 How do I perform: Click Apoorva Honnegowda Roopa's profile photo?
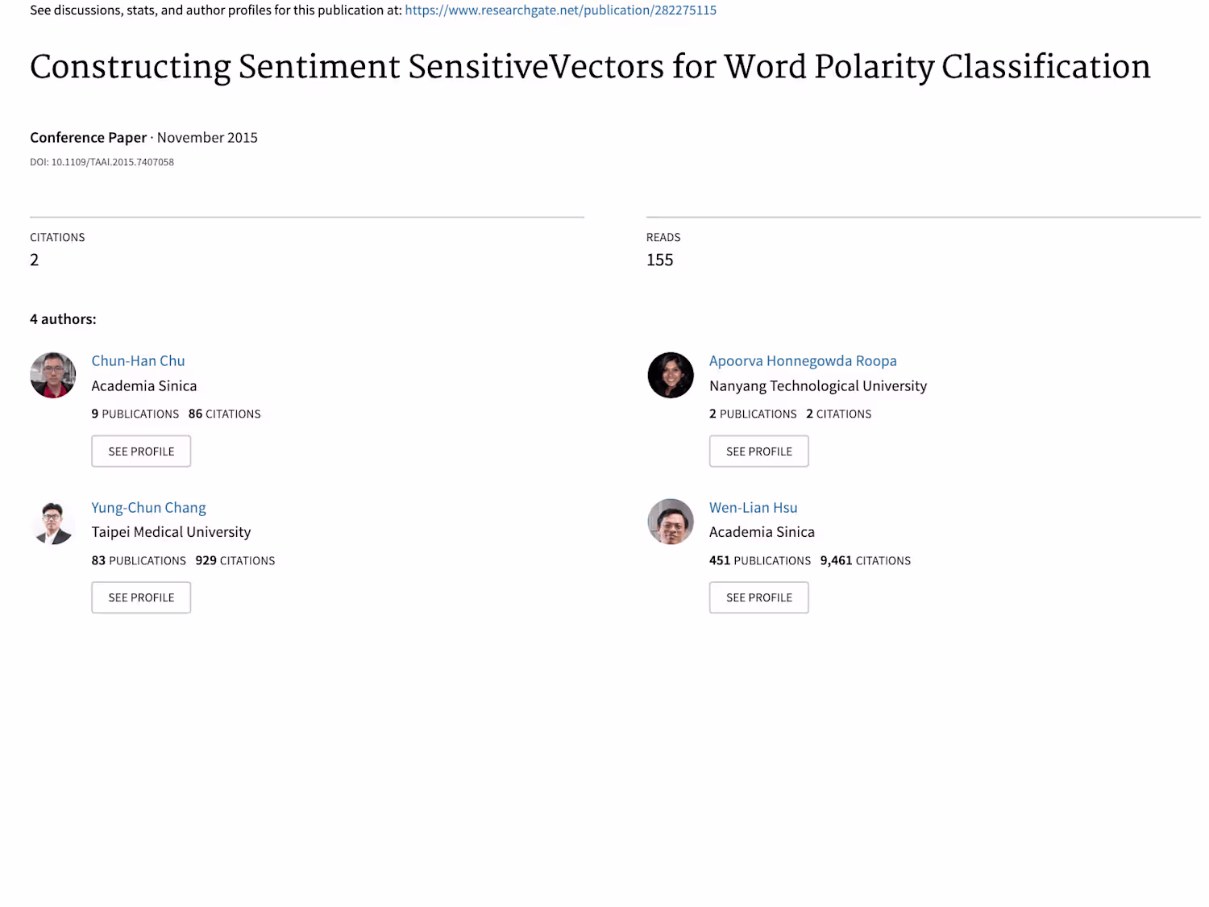click(671, 375)
